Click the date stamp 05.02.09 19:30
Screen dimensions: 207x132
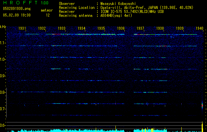[x=17, y=15]
